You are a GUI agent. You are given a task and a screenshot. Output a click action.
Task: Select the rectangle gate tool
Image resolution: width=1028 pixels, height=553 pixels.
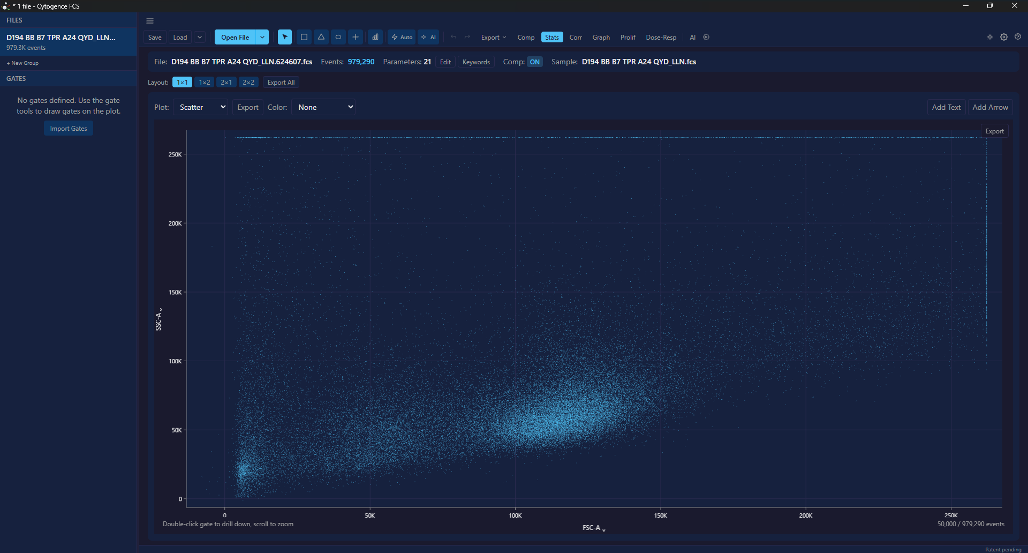pyautogui.click(x=304, y=37)
